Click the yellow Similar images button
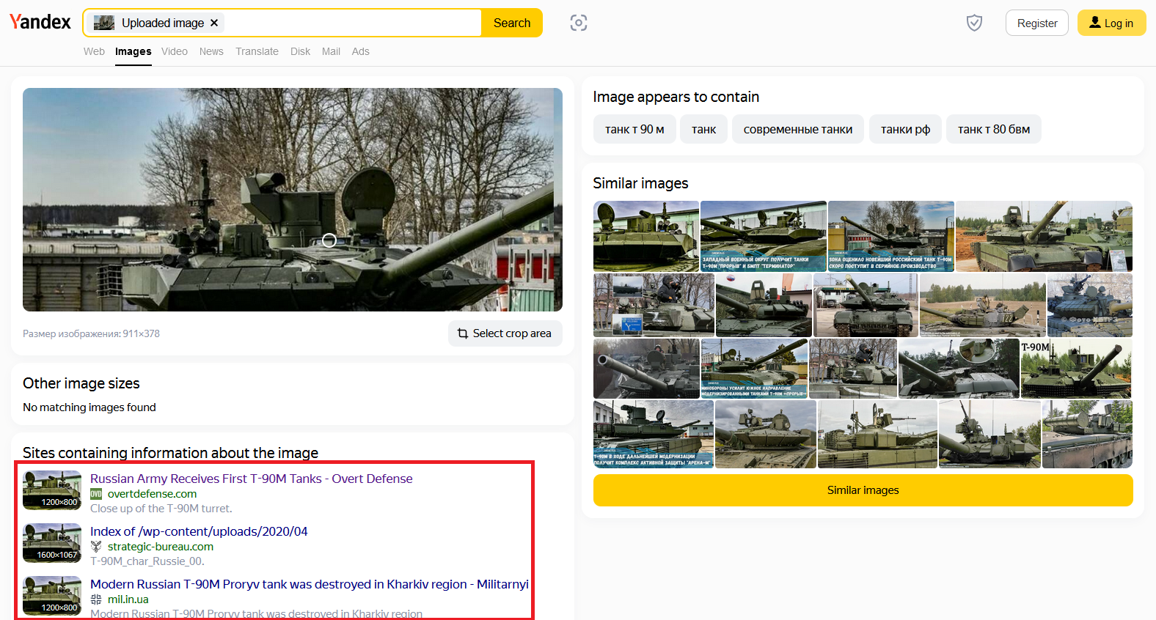This screenshot has width=1156, height=620. tap(863, 490)
